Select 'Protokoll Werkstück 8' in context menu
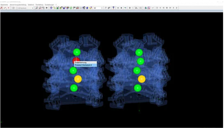The height and width of the screenshot is (128, 224). (83, 65)
